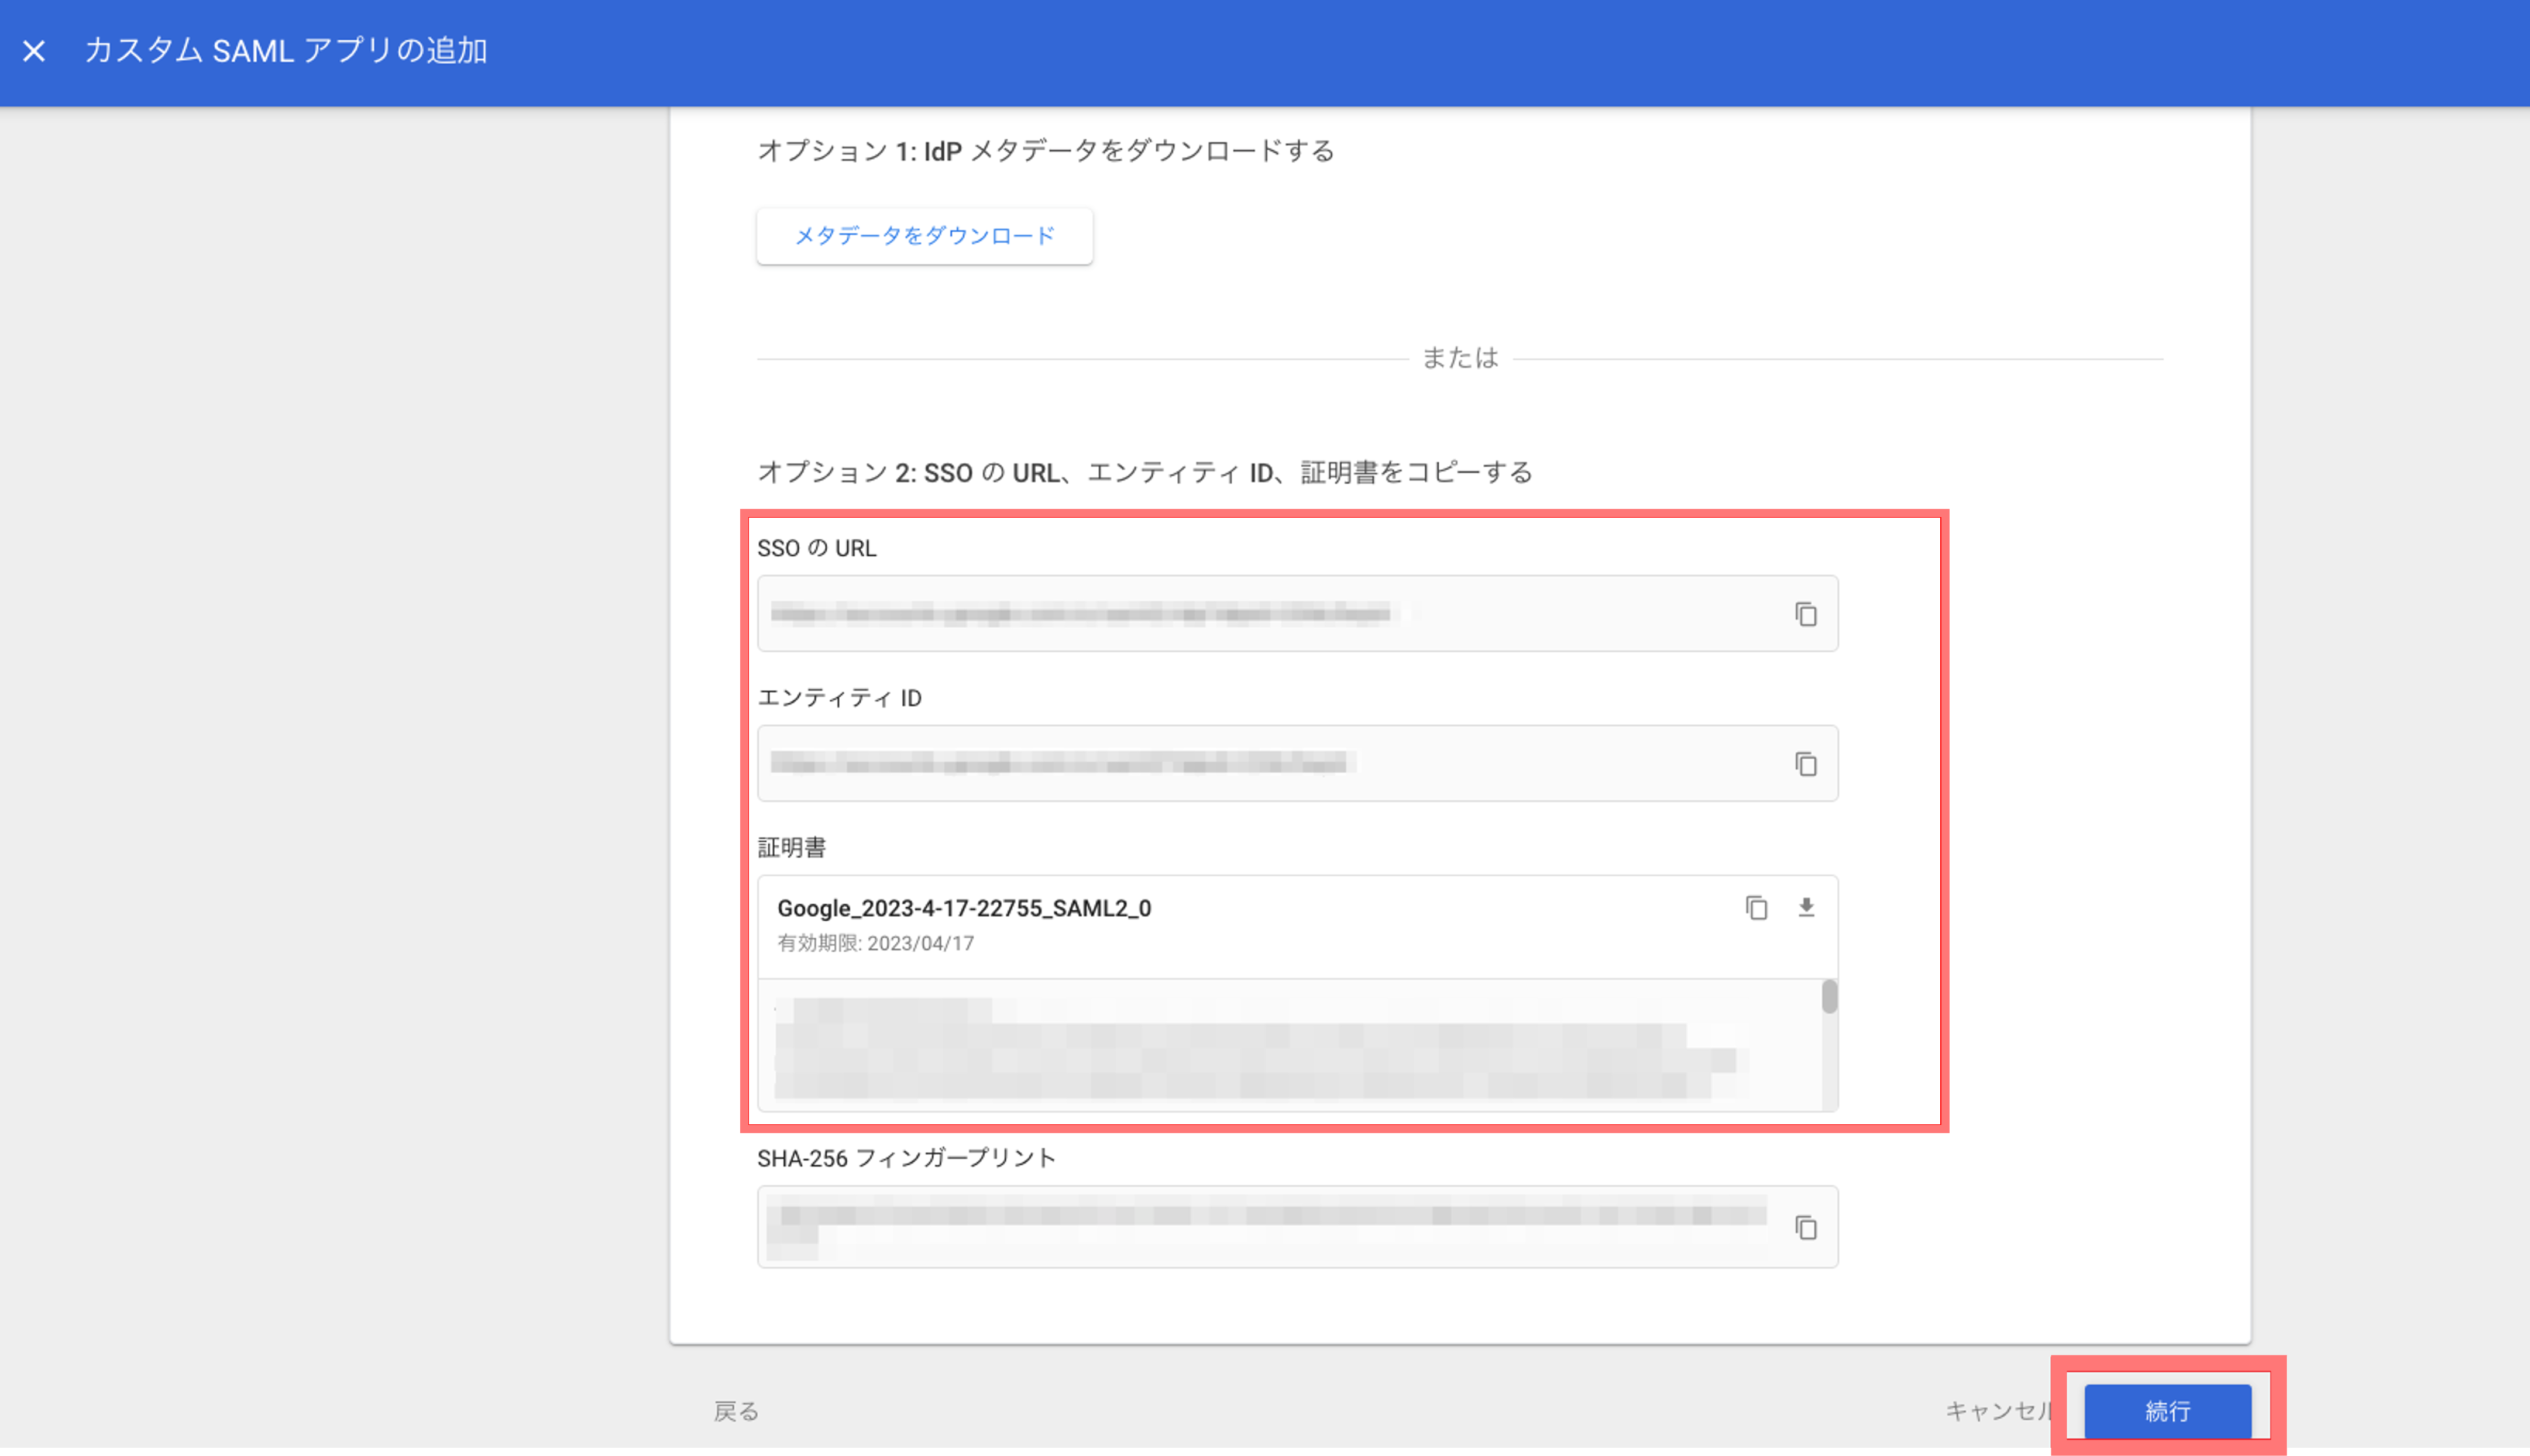Click the certificate text scrollbar
The width and height of the screenshot is (2530, 1456).
pyautogui.click(x=1829, y=997)
